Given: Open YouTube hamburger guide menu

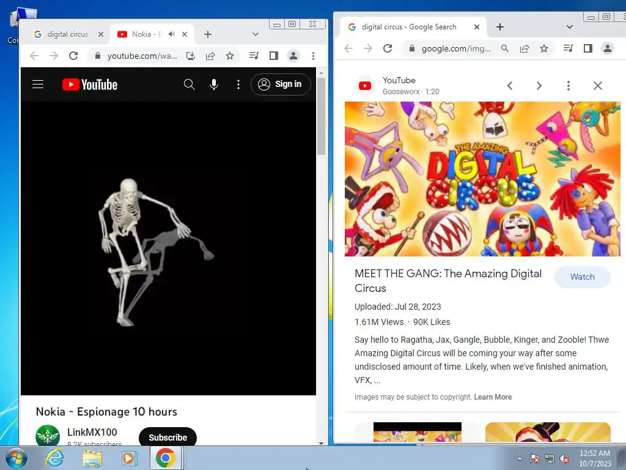Looking at the screenshot, I should click(x=38, y=84).
